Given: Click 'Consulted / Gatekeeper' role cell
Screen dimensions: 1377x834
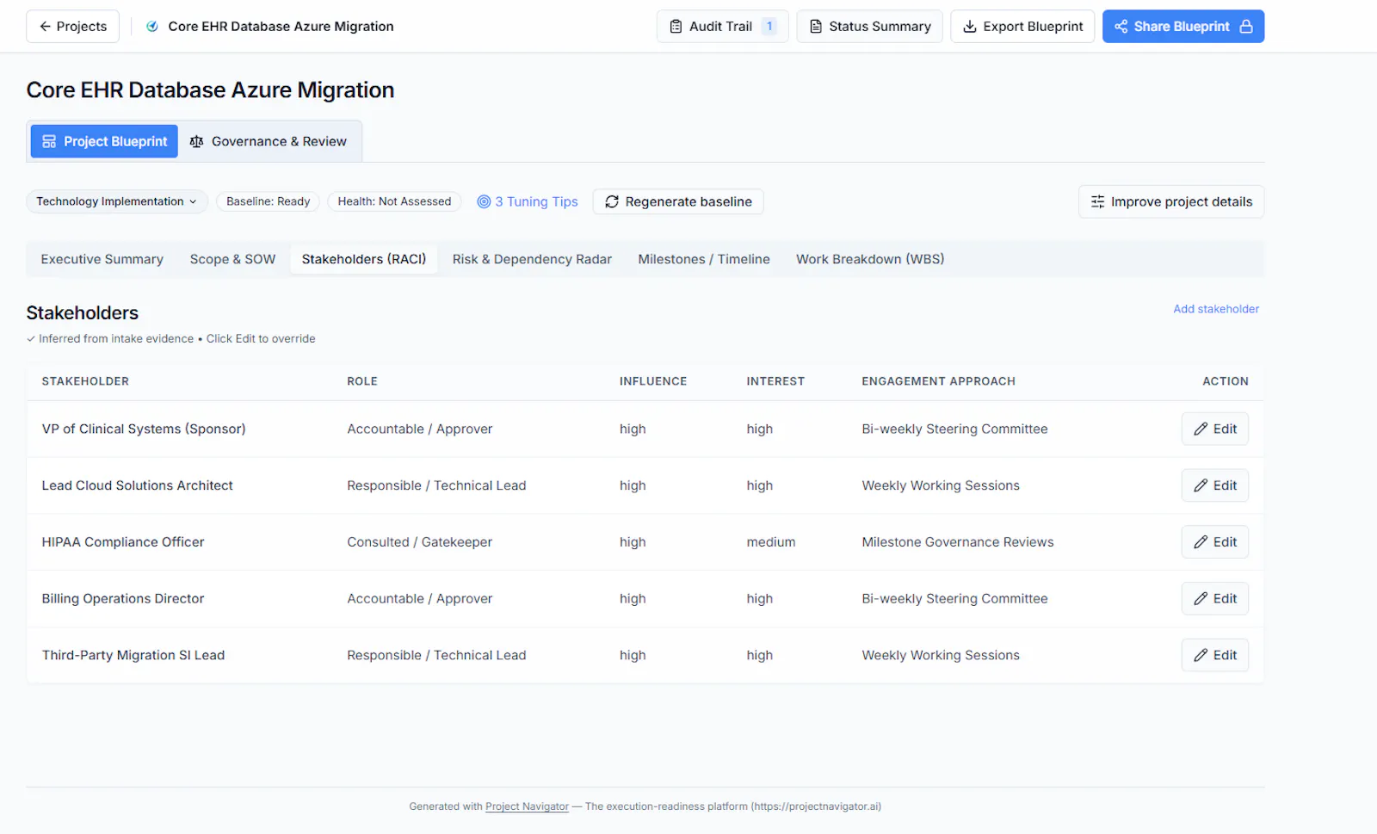Looking at the screenshot, I should coord(420,542).
